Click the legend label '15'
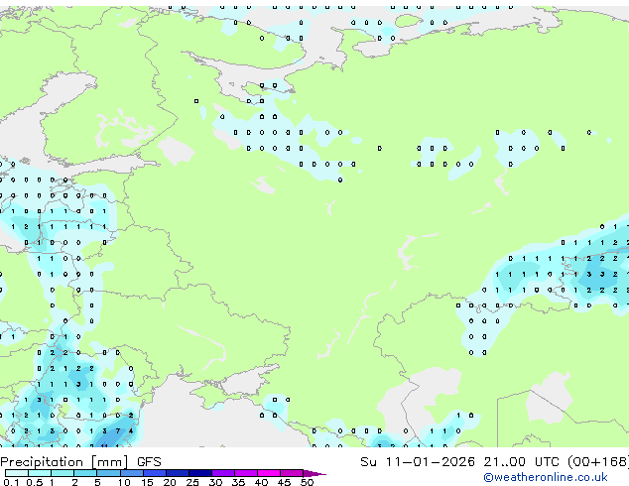Viewport: 629px width, 486px height. coord(147,482)
